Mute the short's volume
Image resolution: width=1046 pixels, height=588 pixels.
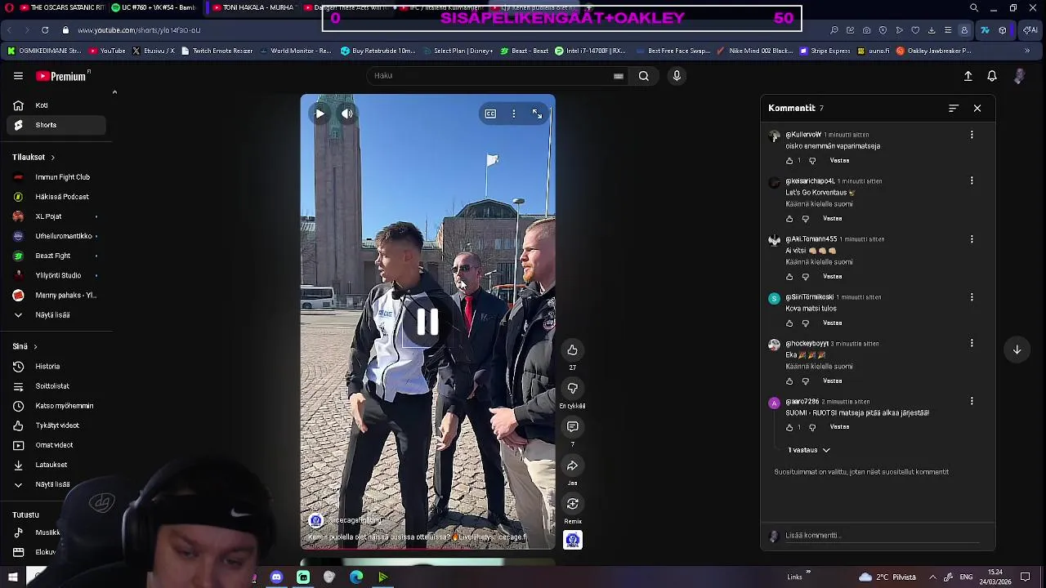347,114
